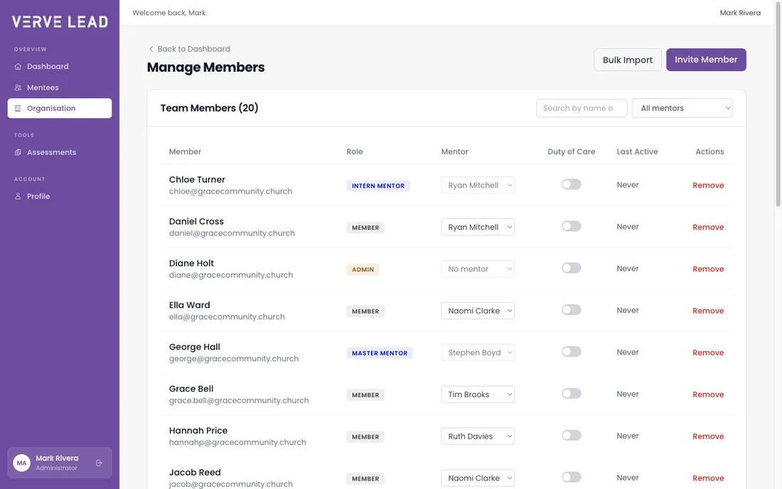Click Mark Rivera name in top bar
Viewport: 782px width, 489px height.
click(740, 13)
